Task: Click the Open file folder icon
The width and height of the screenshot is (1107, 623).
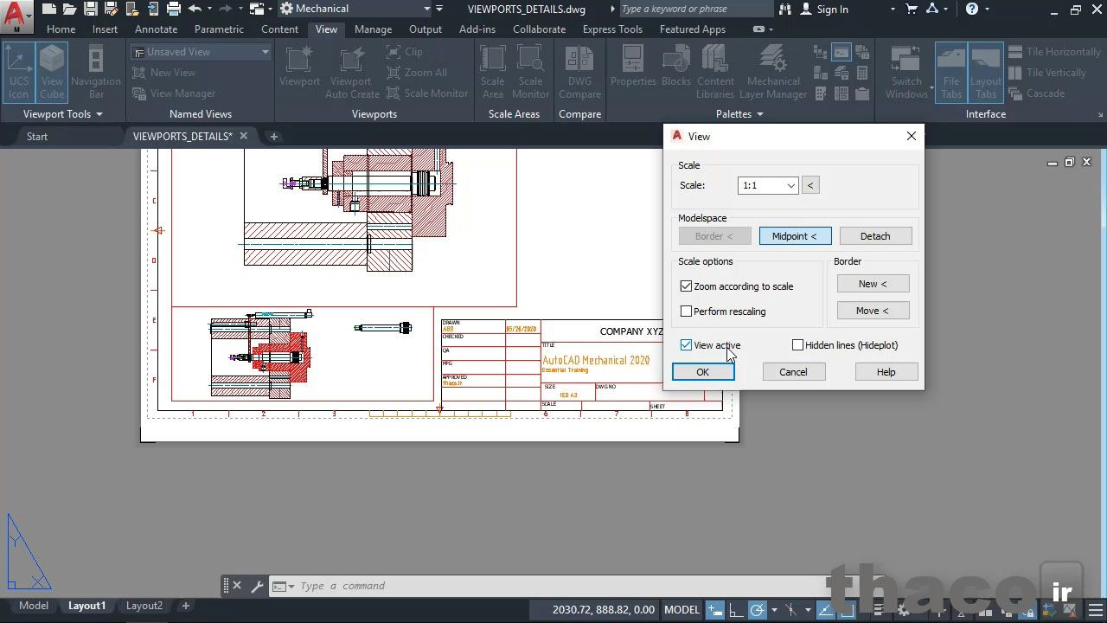Action: (70, 9)
